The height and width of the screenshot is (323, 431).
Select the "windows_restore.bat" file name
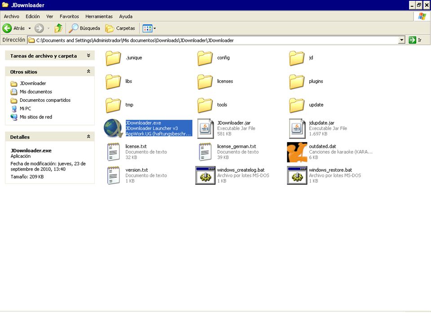tap(330, 170)
